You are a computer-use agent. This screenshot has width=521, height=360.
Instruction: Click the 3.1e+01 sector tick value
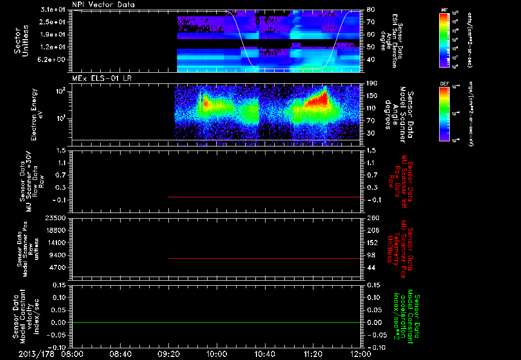[53, 10]
